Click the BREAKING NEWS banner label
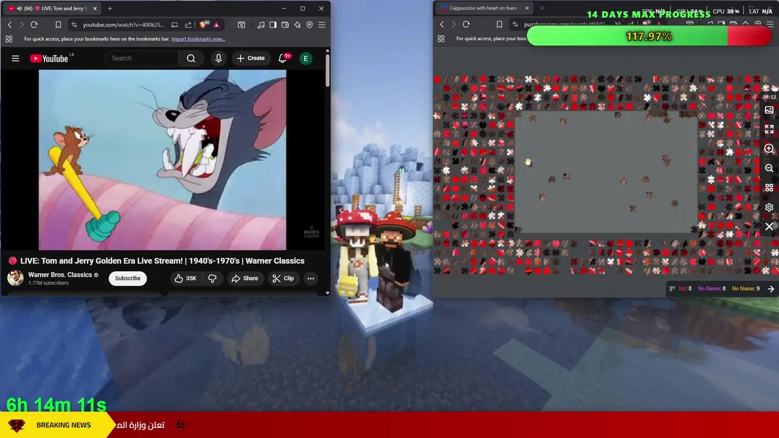Viewport: 779px width, 438px height. [63, 425]
